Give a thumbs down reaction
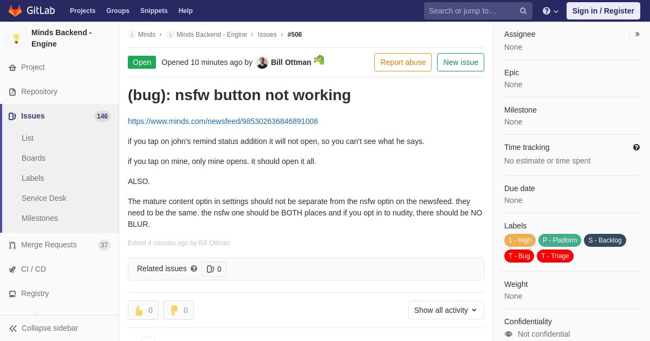Screen dimensions: 650x341 [x=178, y=310]
